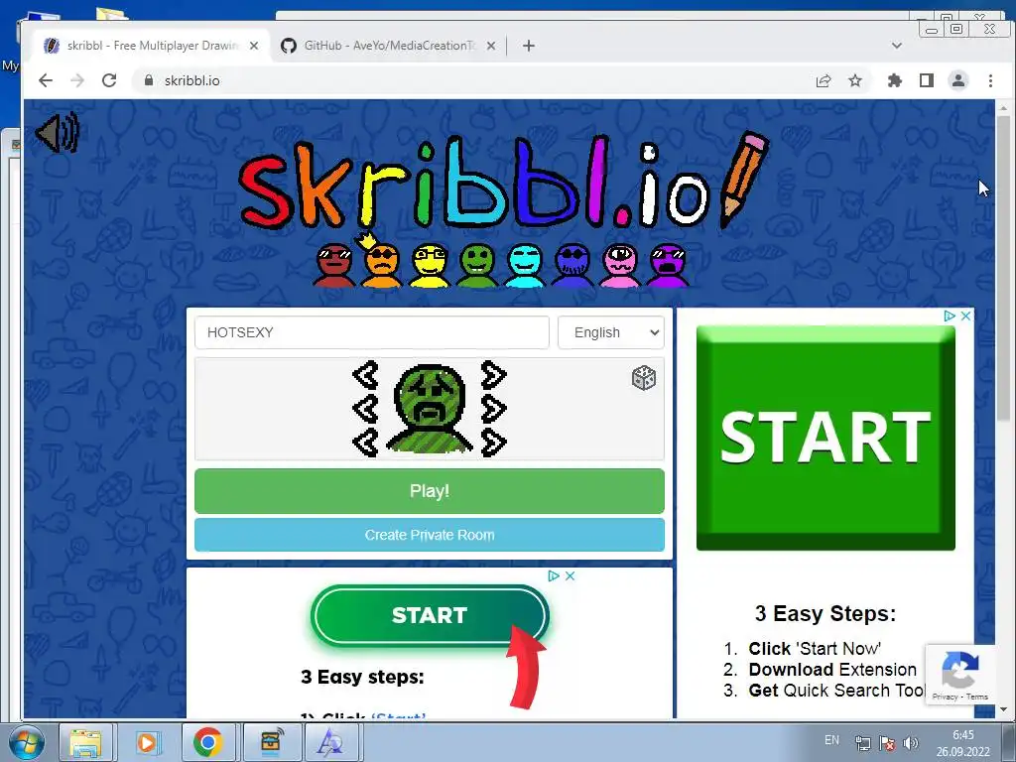Open a new tab with plus button
Image resolution: width=1016 pixels, height=762 pixels.
[529, 46]
